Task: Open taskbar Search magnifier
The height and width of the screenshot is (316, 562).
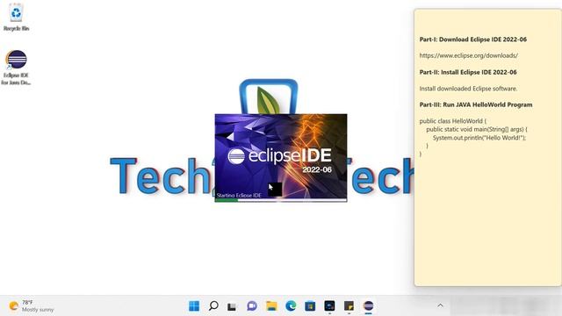Action: (213, 306)
